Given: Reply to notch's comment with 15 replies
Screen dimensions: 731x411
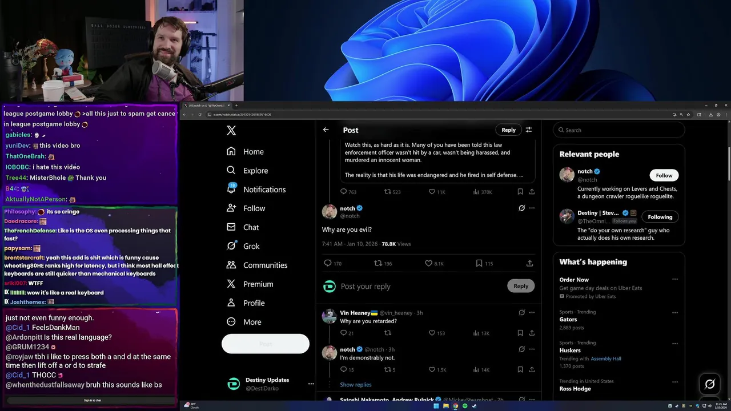Looking at the screenshot, I should click(x=347, y=370).
